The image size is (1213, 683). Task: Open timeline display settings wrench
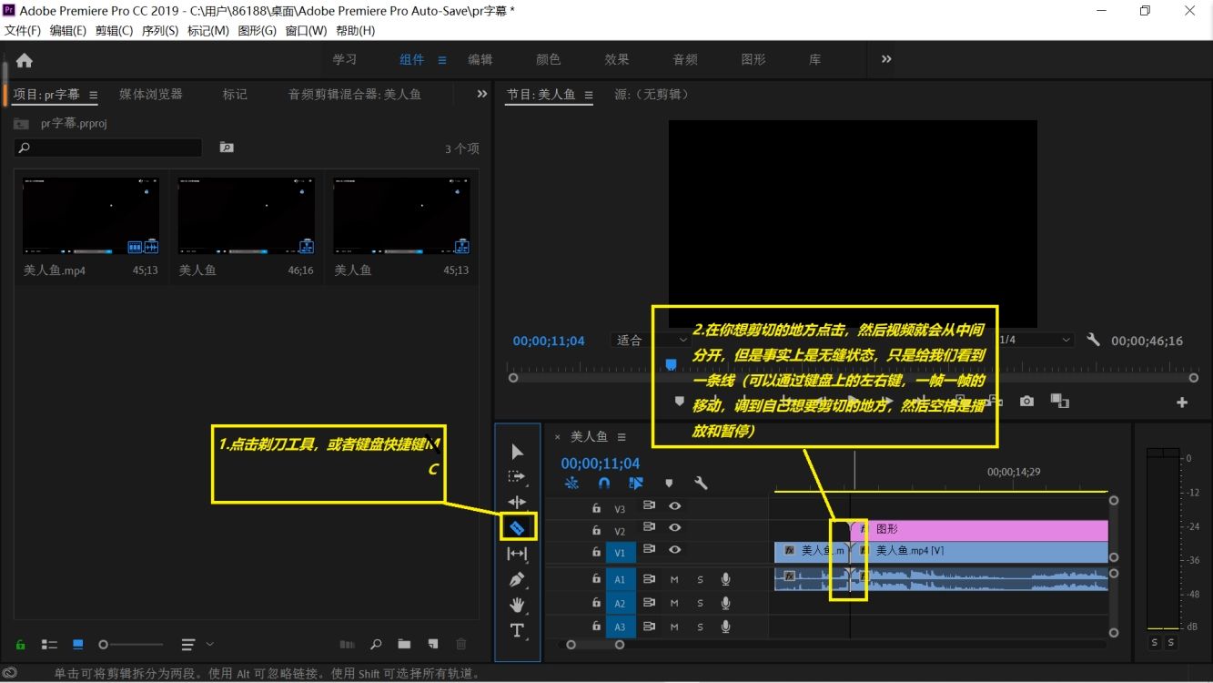(x=701, y=484)
